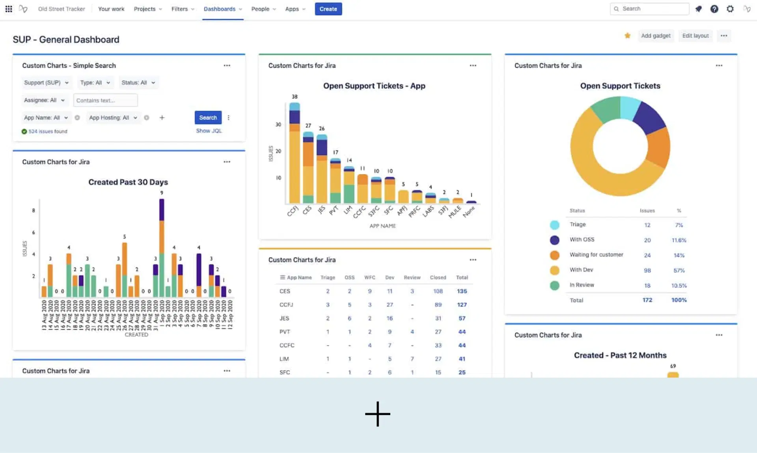Click the star favorite dashboard icon
Viewport: 757px width, 453px height.
pos(627,35)
